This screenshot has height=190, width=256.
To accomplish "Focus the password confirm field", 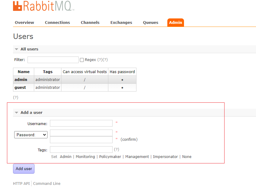I will click(81, 140).
